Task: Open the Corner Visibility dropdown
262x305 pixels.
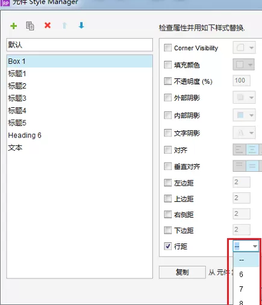Action: [x=244, y=48]
